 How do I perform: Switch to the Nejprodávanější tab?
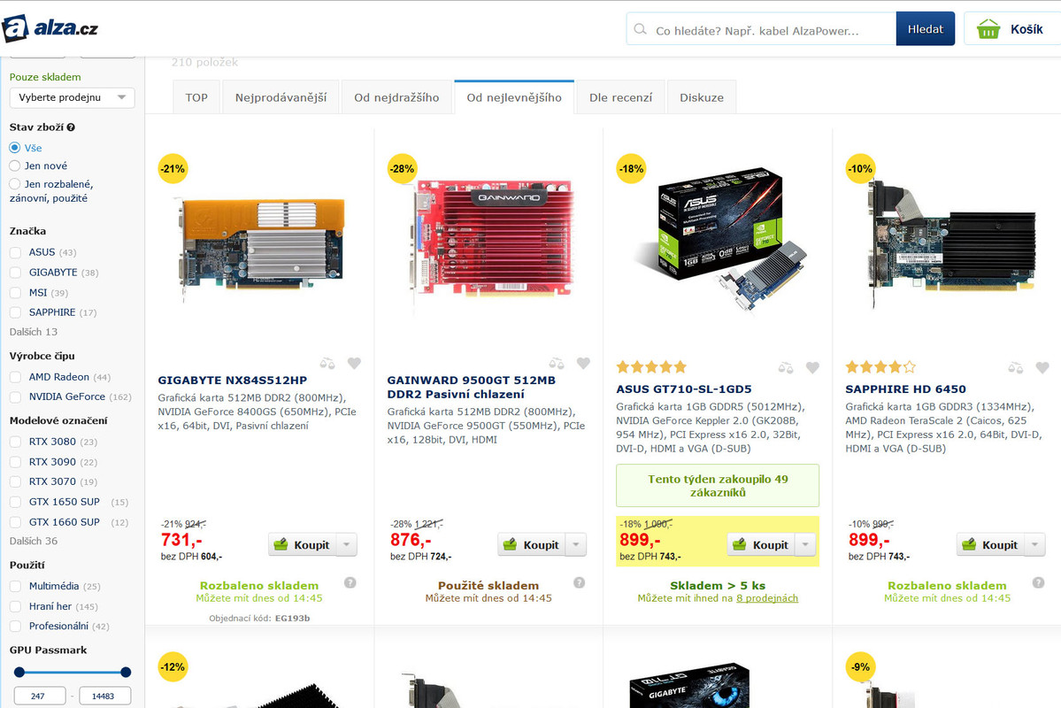[x=281, y=97]
